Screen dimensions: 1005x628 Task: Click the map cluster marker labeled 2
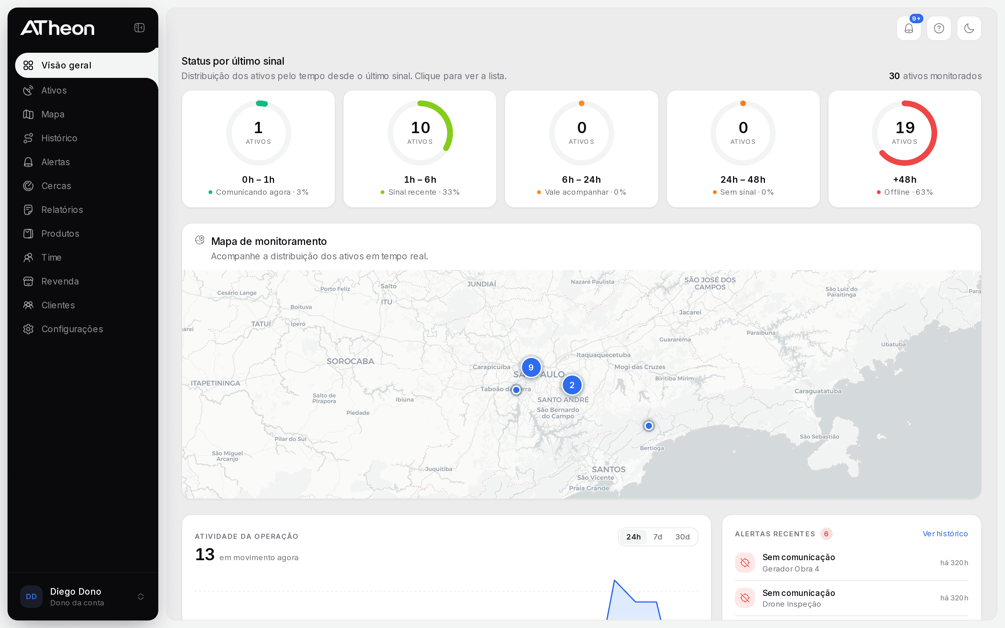tap(572, 385)
